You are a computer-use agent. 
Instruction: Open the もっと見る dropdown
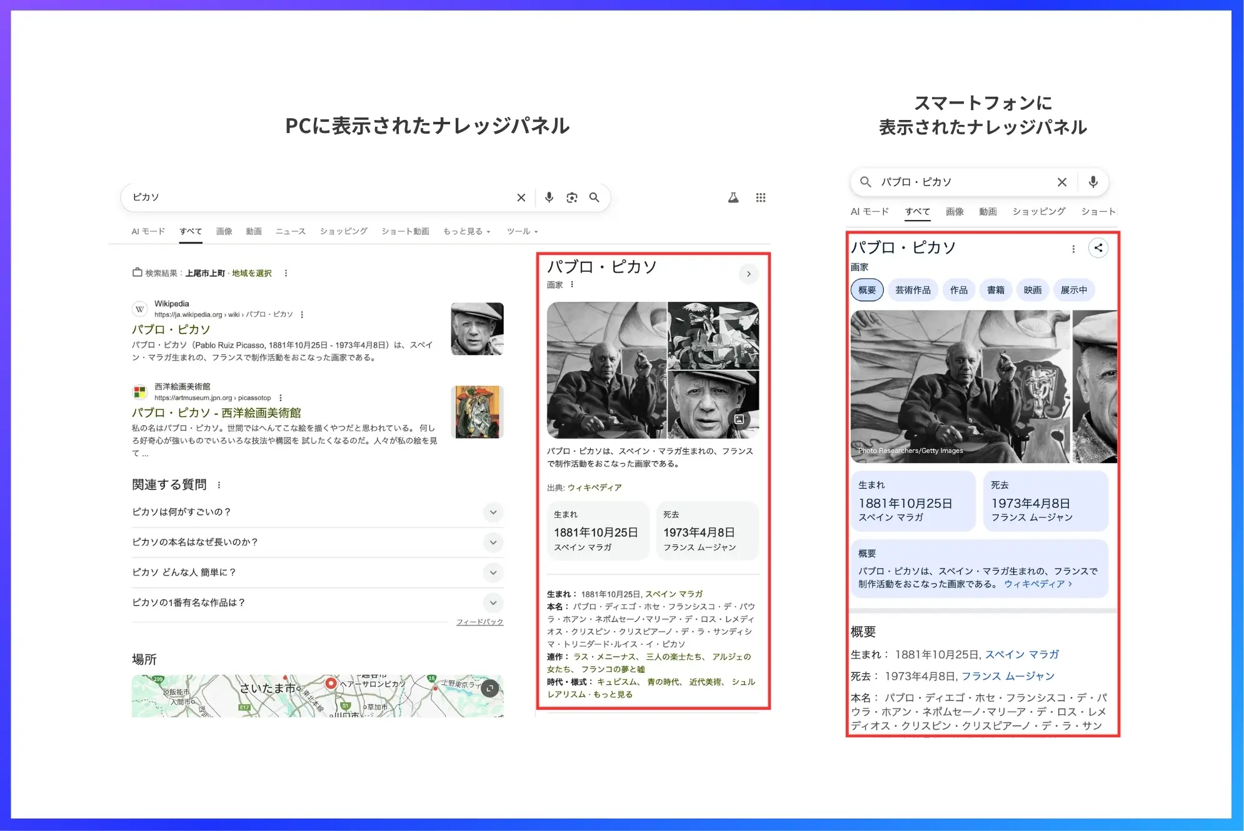coord(466,231)
